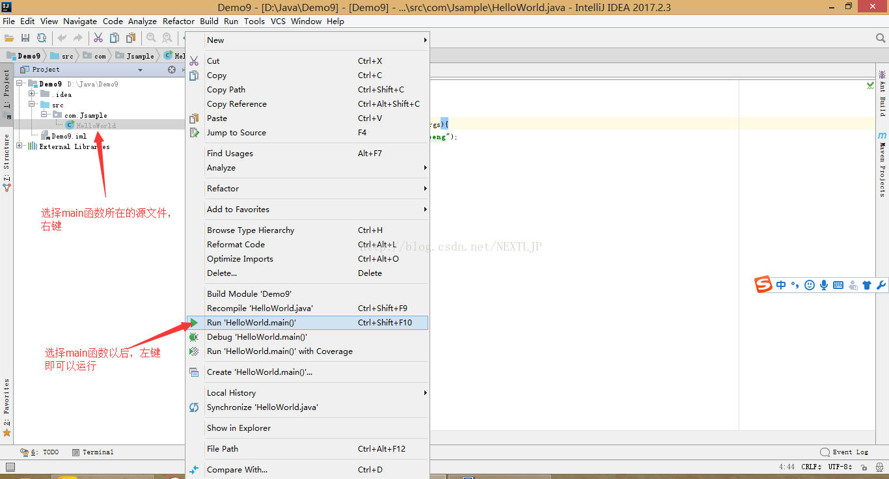Select Reformat Code menu entry
Image resolution: width=889 pixels, height=479 pixels.
coord(307,245)
